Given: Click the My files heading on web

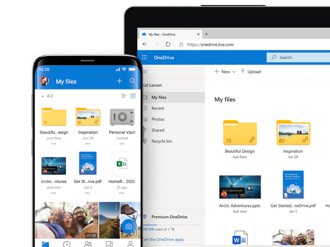Looking at the screenshot, I should pyautogui.click(x=225, y=99).
